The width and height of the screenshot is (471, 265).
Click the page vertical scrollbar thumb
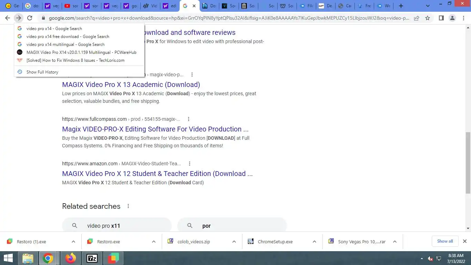click(x=468, y=163)
